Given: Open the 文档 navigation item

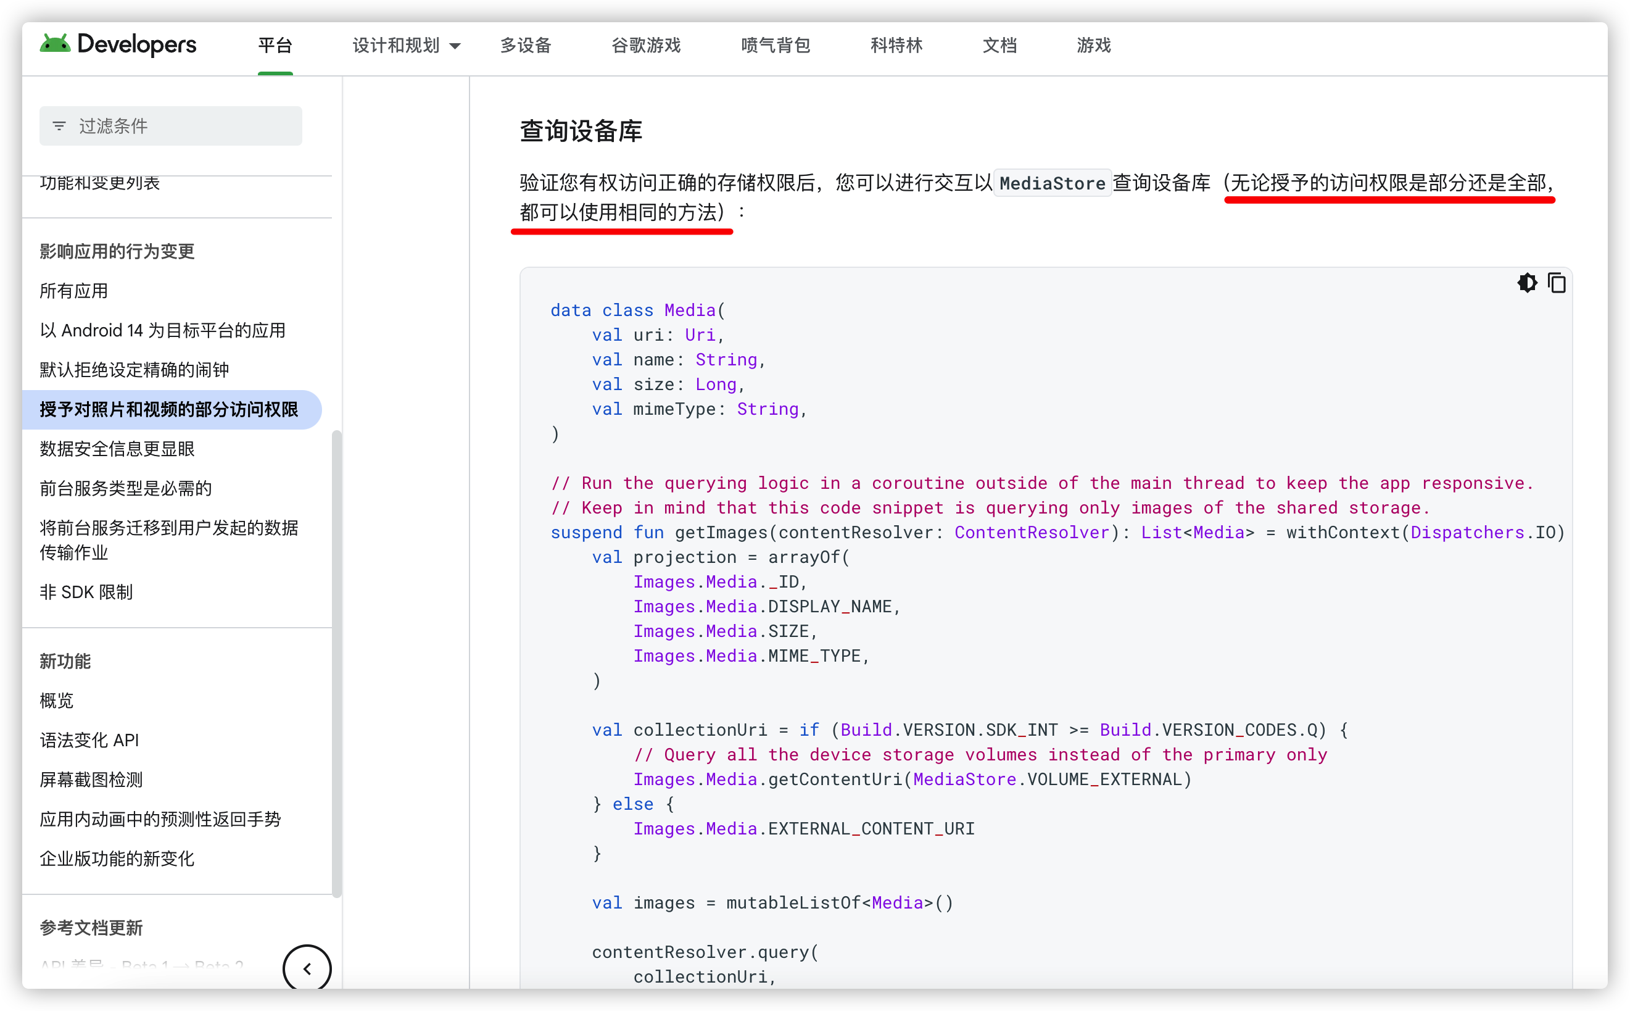Looking at the screenshot, I should 999,46.
